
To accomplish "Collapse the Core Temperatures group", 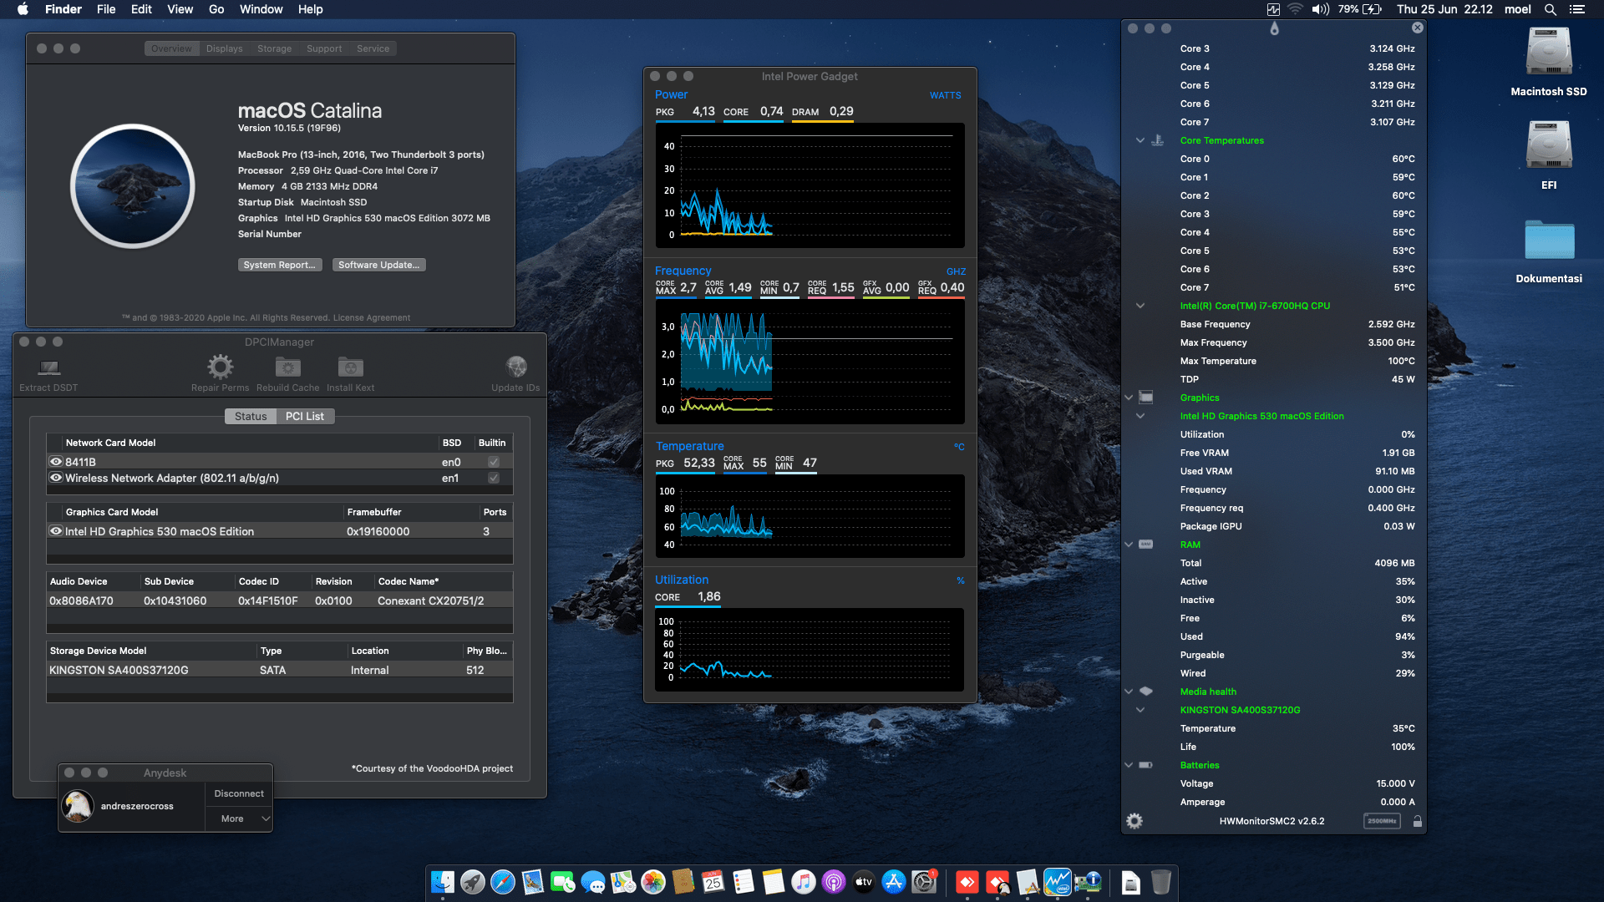I will [1140, 140].
